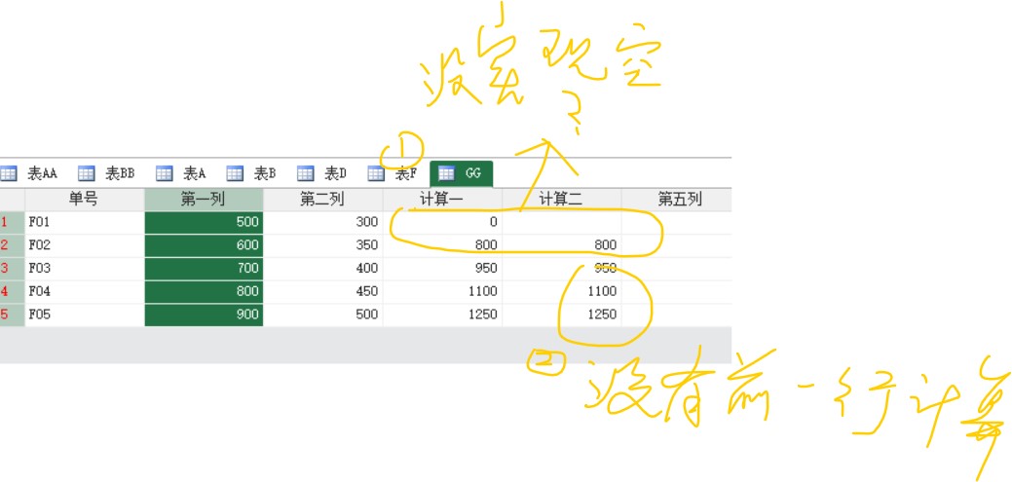This screenshot has width=1012, height=482.
Task: Select the cell with value 600
Action: pyautogui.click(x=204, y=245)
